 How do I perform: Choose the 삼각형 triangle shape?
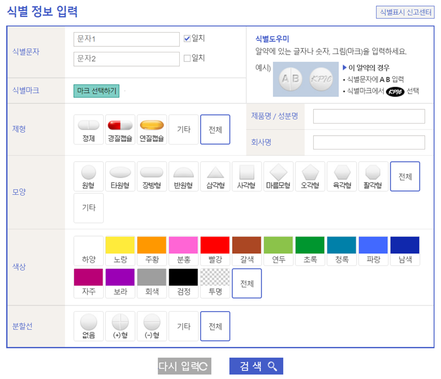[215, 177]
